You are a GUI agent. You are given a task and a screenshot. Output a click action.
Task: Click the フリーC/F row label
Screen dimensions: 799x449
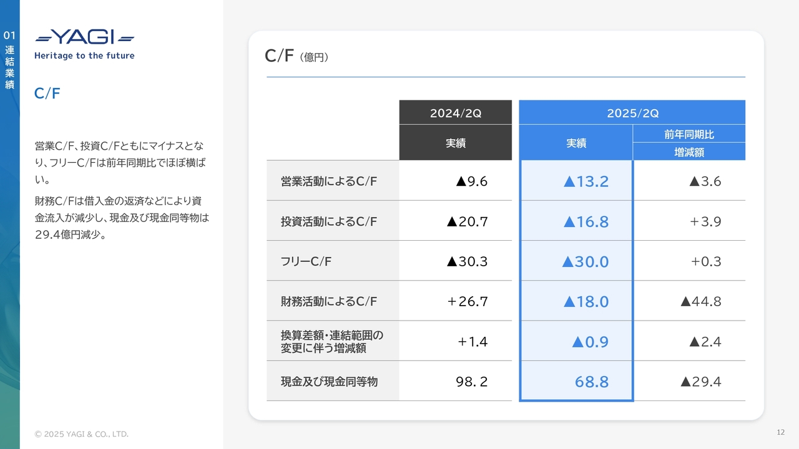point(306,261)
